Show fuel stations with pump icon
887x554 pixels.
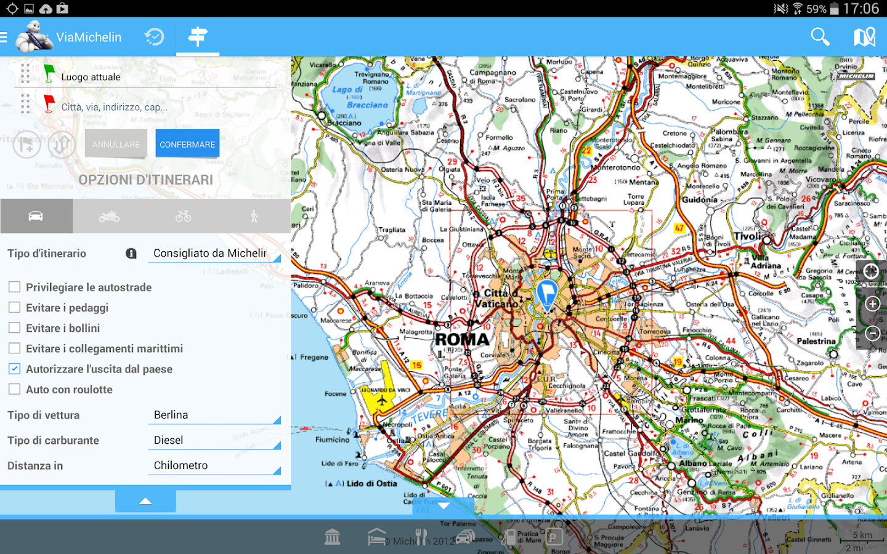click(510, 537)
